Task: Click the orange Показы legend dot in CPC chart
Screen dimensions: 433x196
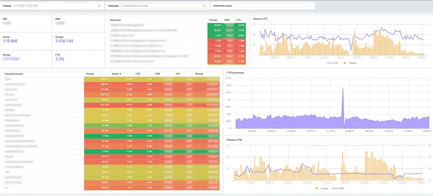Action: pos(345,63)
